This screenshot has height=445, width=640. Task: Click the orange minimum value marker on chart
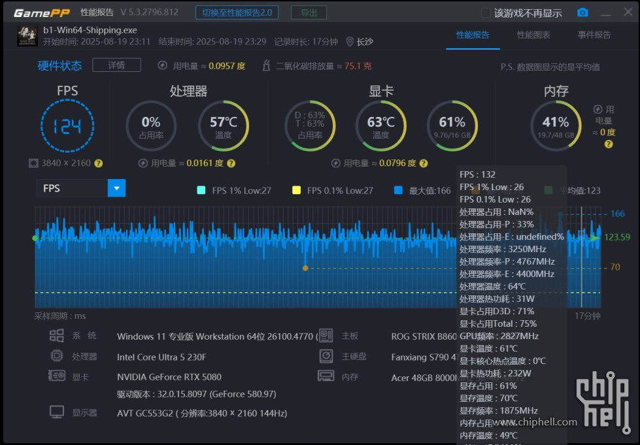(x=305, y=268)
